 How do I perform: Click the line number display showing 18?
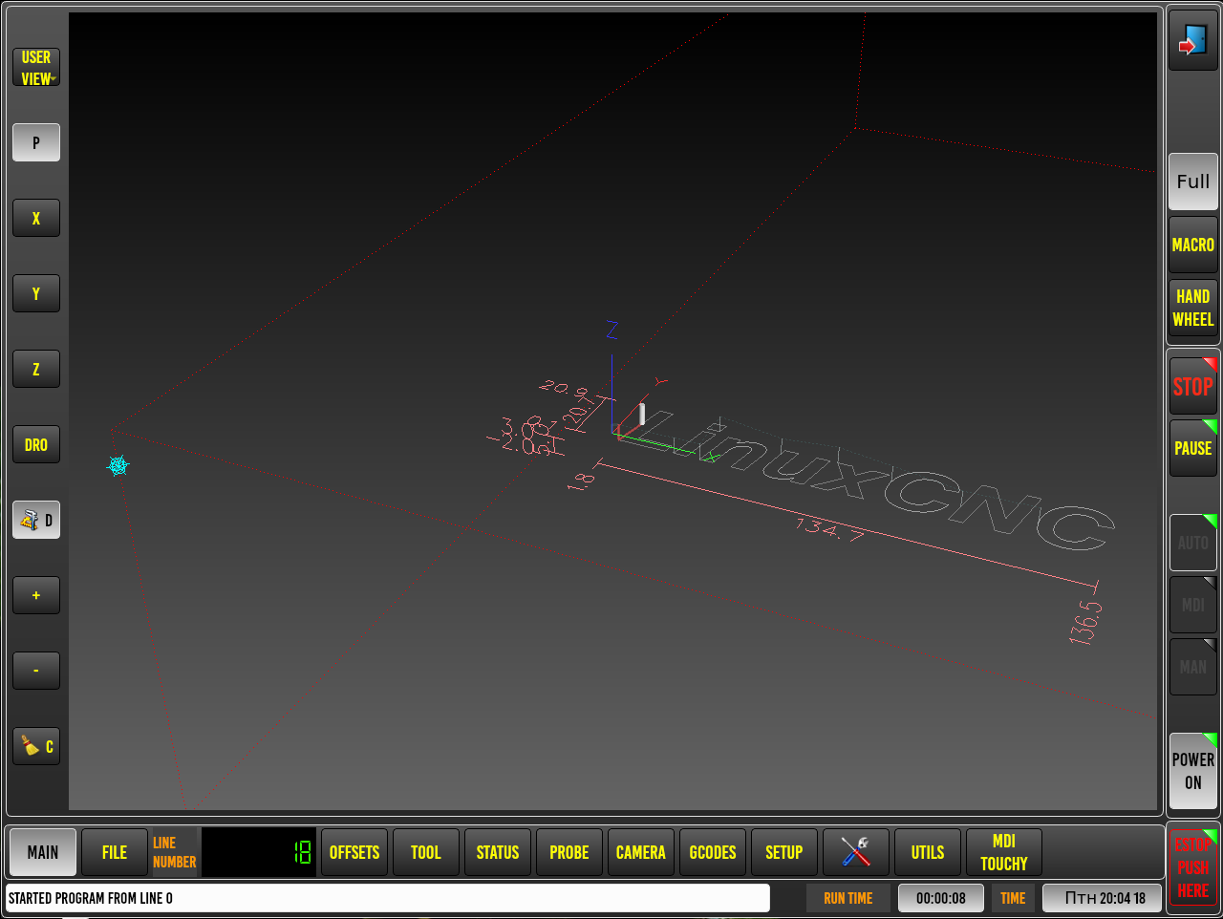tap(258, 852)
